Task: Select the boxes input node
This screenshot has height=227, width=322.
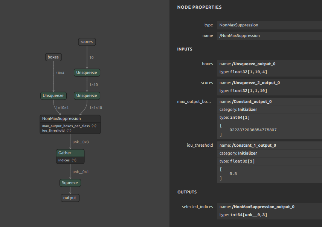Action: [53, 57]
